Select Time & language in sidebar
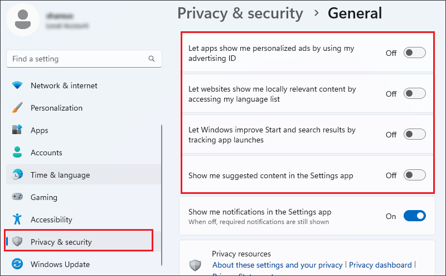Screen dimensions: 446x276 (x=84, y=174)
